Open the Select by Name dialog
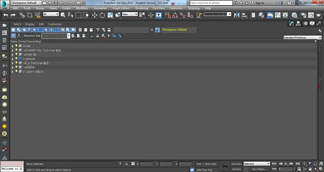The width and height of the screenshot is (324, 172). pyautogui.click(x=71, y=15)
